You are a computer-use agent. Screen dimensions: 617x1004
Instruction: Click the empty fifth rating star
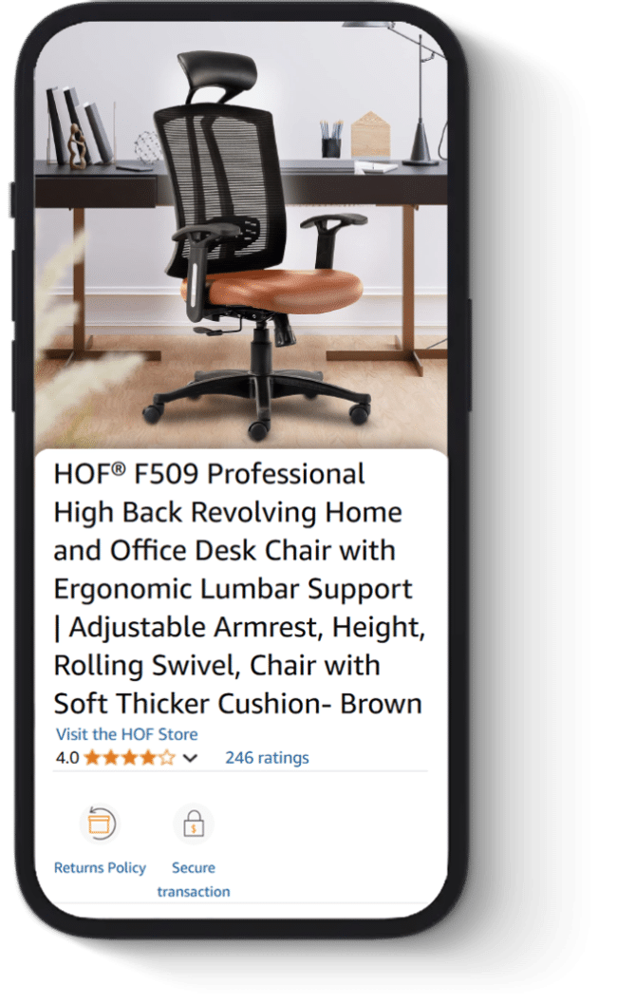[167, 758]
